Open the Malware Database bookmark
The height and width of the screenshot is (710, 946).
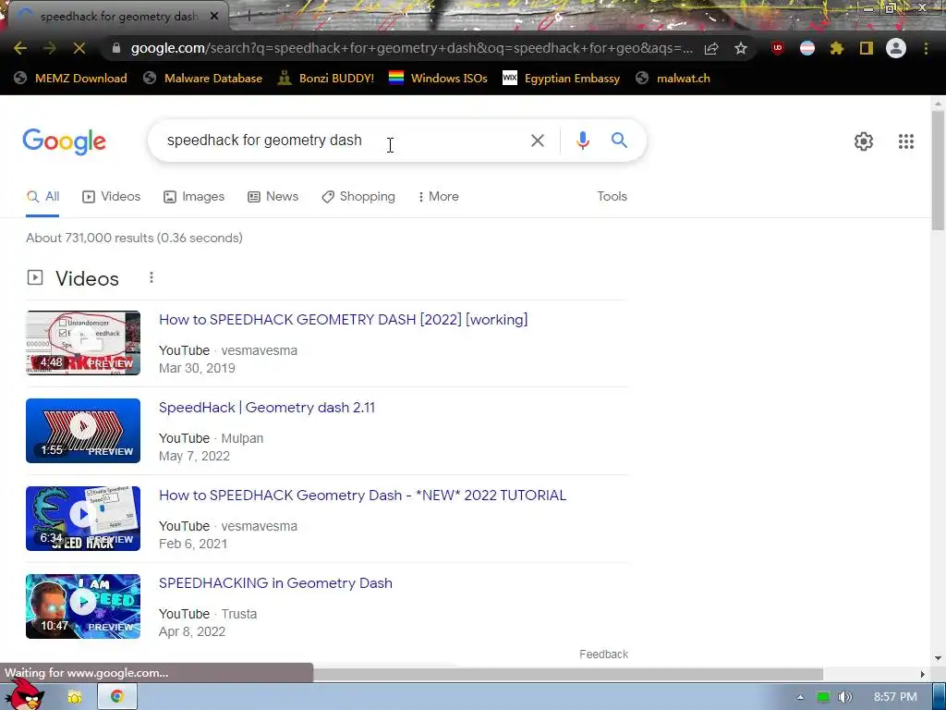coord(202,79)
